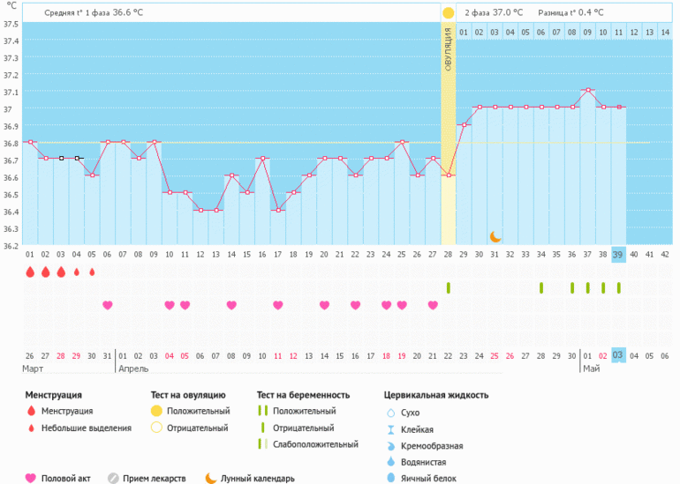The width and height of the screenshot is (680, 484).
Task: Select the highlighted cycle day 39 label
Action: click(x=618, y=255)
